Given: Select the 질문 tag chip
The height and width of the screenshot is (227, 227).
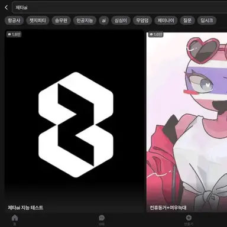Looking at the screenshot, I should (x=187, y=20).
